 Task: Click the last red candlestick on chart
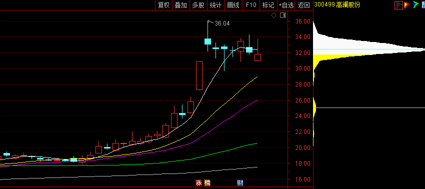(x=258, y=57)
